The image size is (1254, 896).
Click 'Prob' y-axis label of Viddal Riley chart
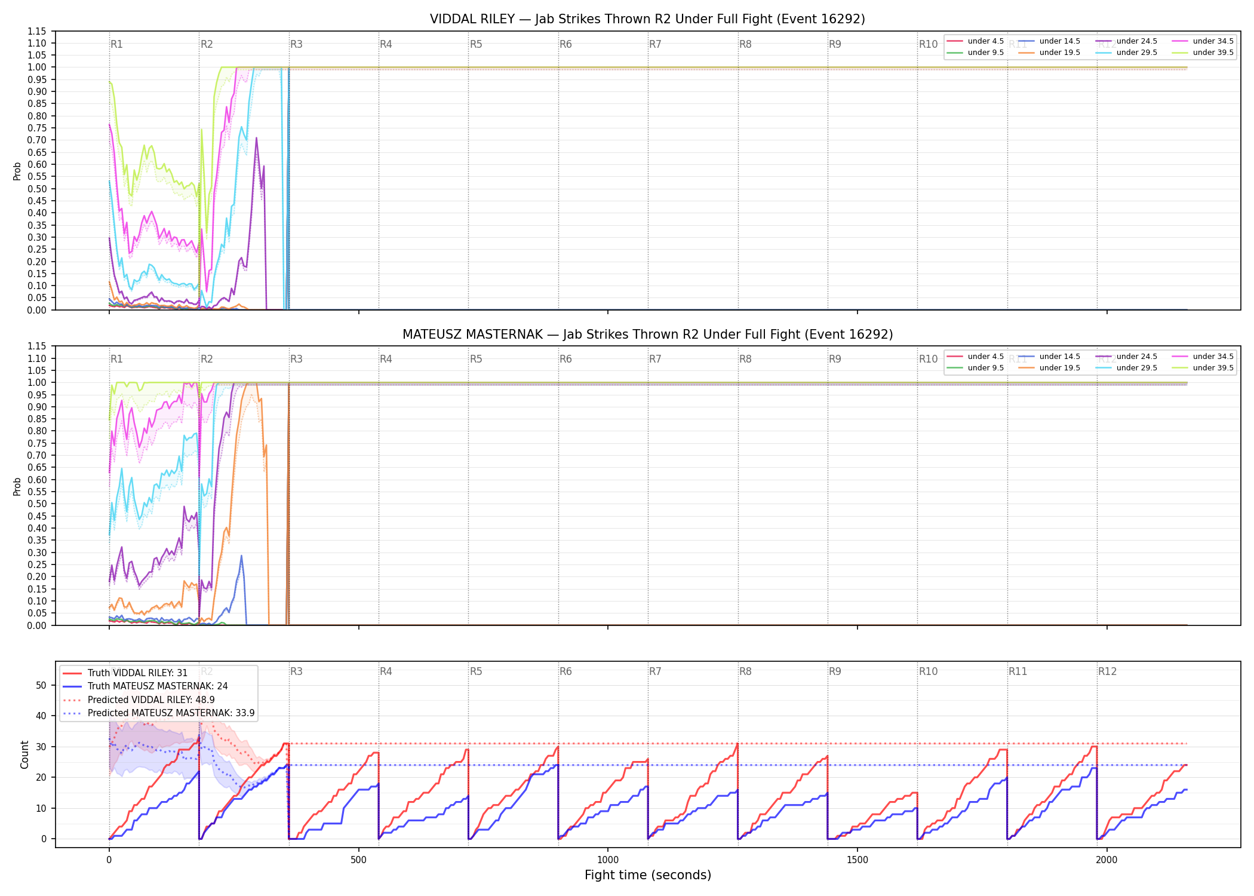(x=17, y=171)
